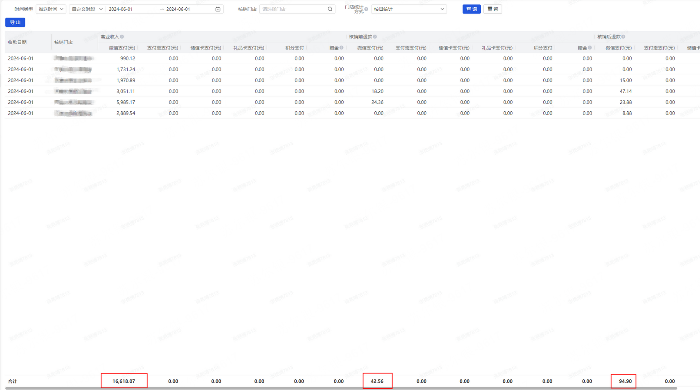The image size is (700, 390).
Task: Click the 导出 export button
Action: tap(15, 23)
